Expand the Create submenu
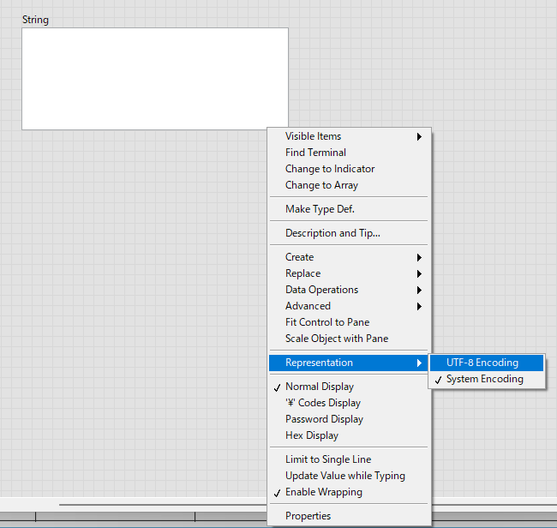The image size is (557, 528). tap(349, 257)
